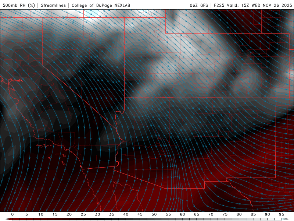This screenshot has width=294, height=221.
Task: Click the colorbar label '0'
Action: [x=12, y=214]
